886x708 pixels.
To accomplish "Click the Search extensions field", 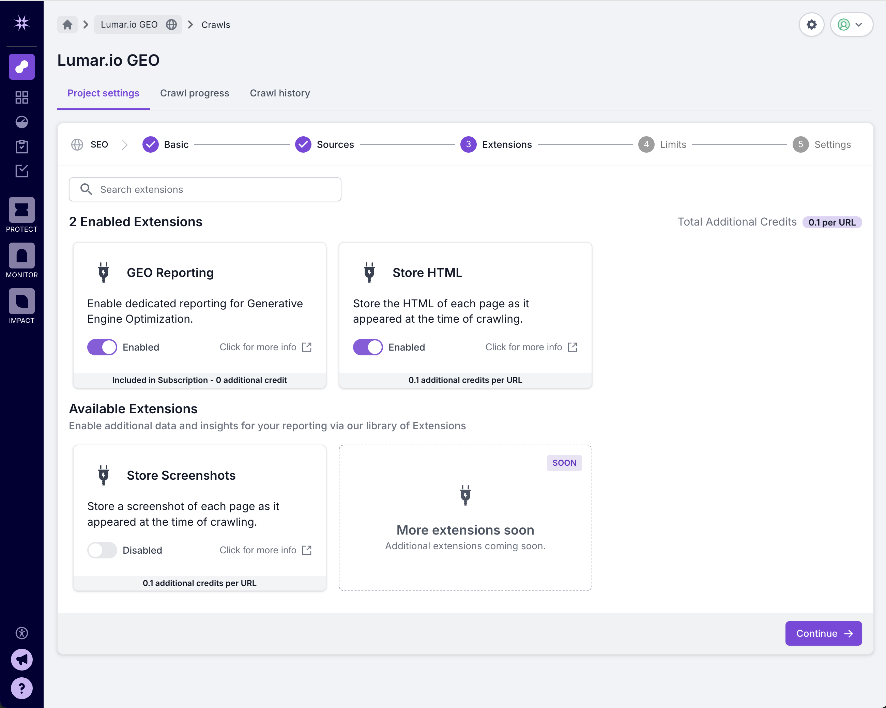I will pyautogui.click(x=205, y=189).
